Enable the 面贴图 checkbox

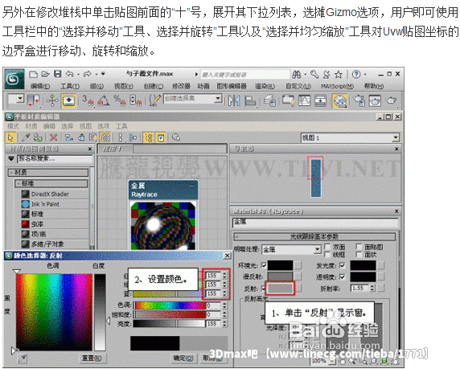click(x=358, y=247)
